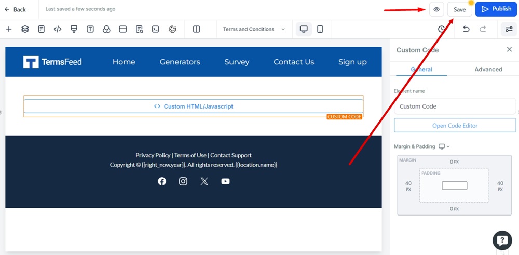Click the CUSTOM CODE orange label
519x255 pixels.
(344, 117)
